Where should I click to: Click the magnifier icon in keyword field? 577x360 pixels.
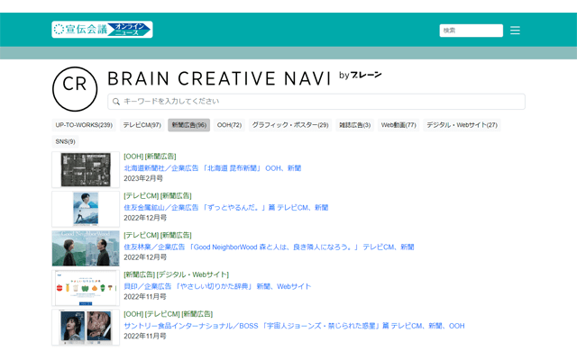[116, 102]
